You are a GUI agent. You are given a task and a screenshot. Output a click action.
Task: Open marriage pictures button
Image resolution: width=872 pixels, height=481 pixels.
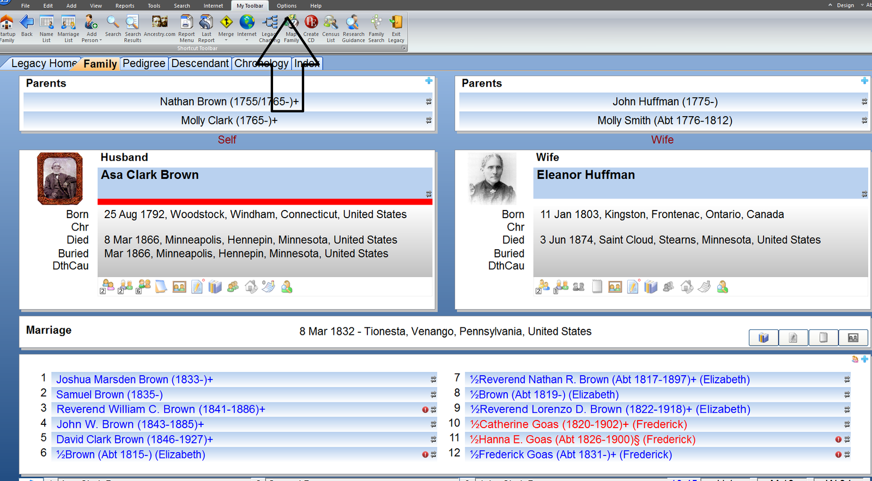point(853,338)
